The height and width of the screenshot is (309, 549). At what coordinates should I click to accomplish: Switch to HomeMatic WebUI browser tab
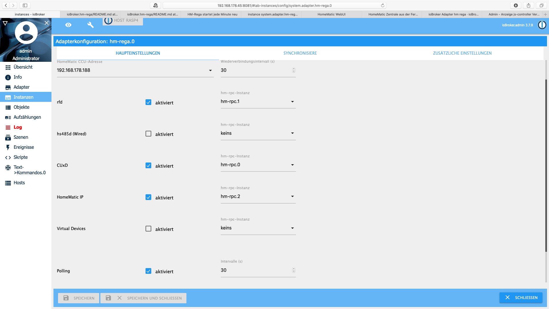pos(331,14)
